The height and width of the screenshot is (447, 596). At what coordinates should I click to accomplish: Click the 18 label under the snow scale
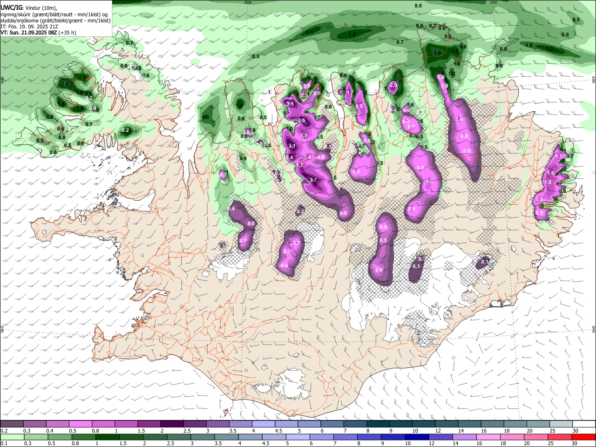point(506,431)
